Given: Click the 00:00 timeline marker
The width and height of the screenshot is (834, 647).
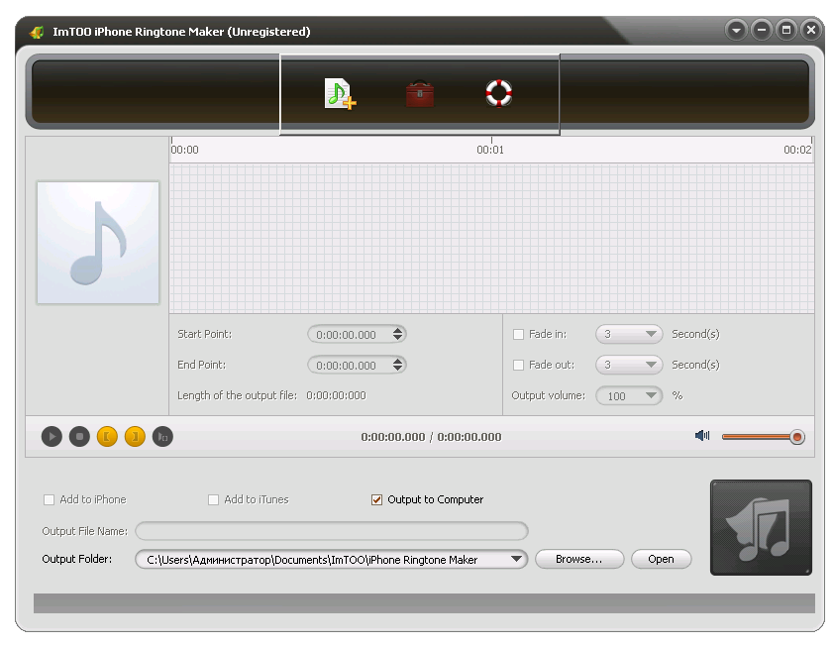Looking at the screenshot, I should pos(184,150).
